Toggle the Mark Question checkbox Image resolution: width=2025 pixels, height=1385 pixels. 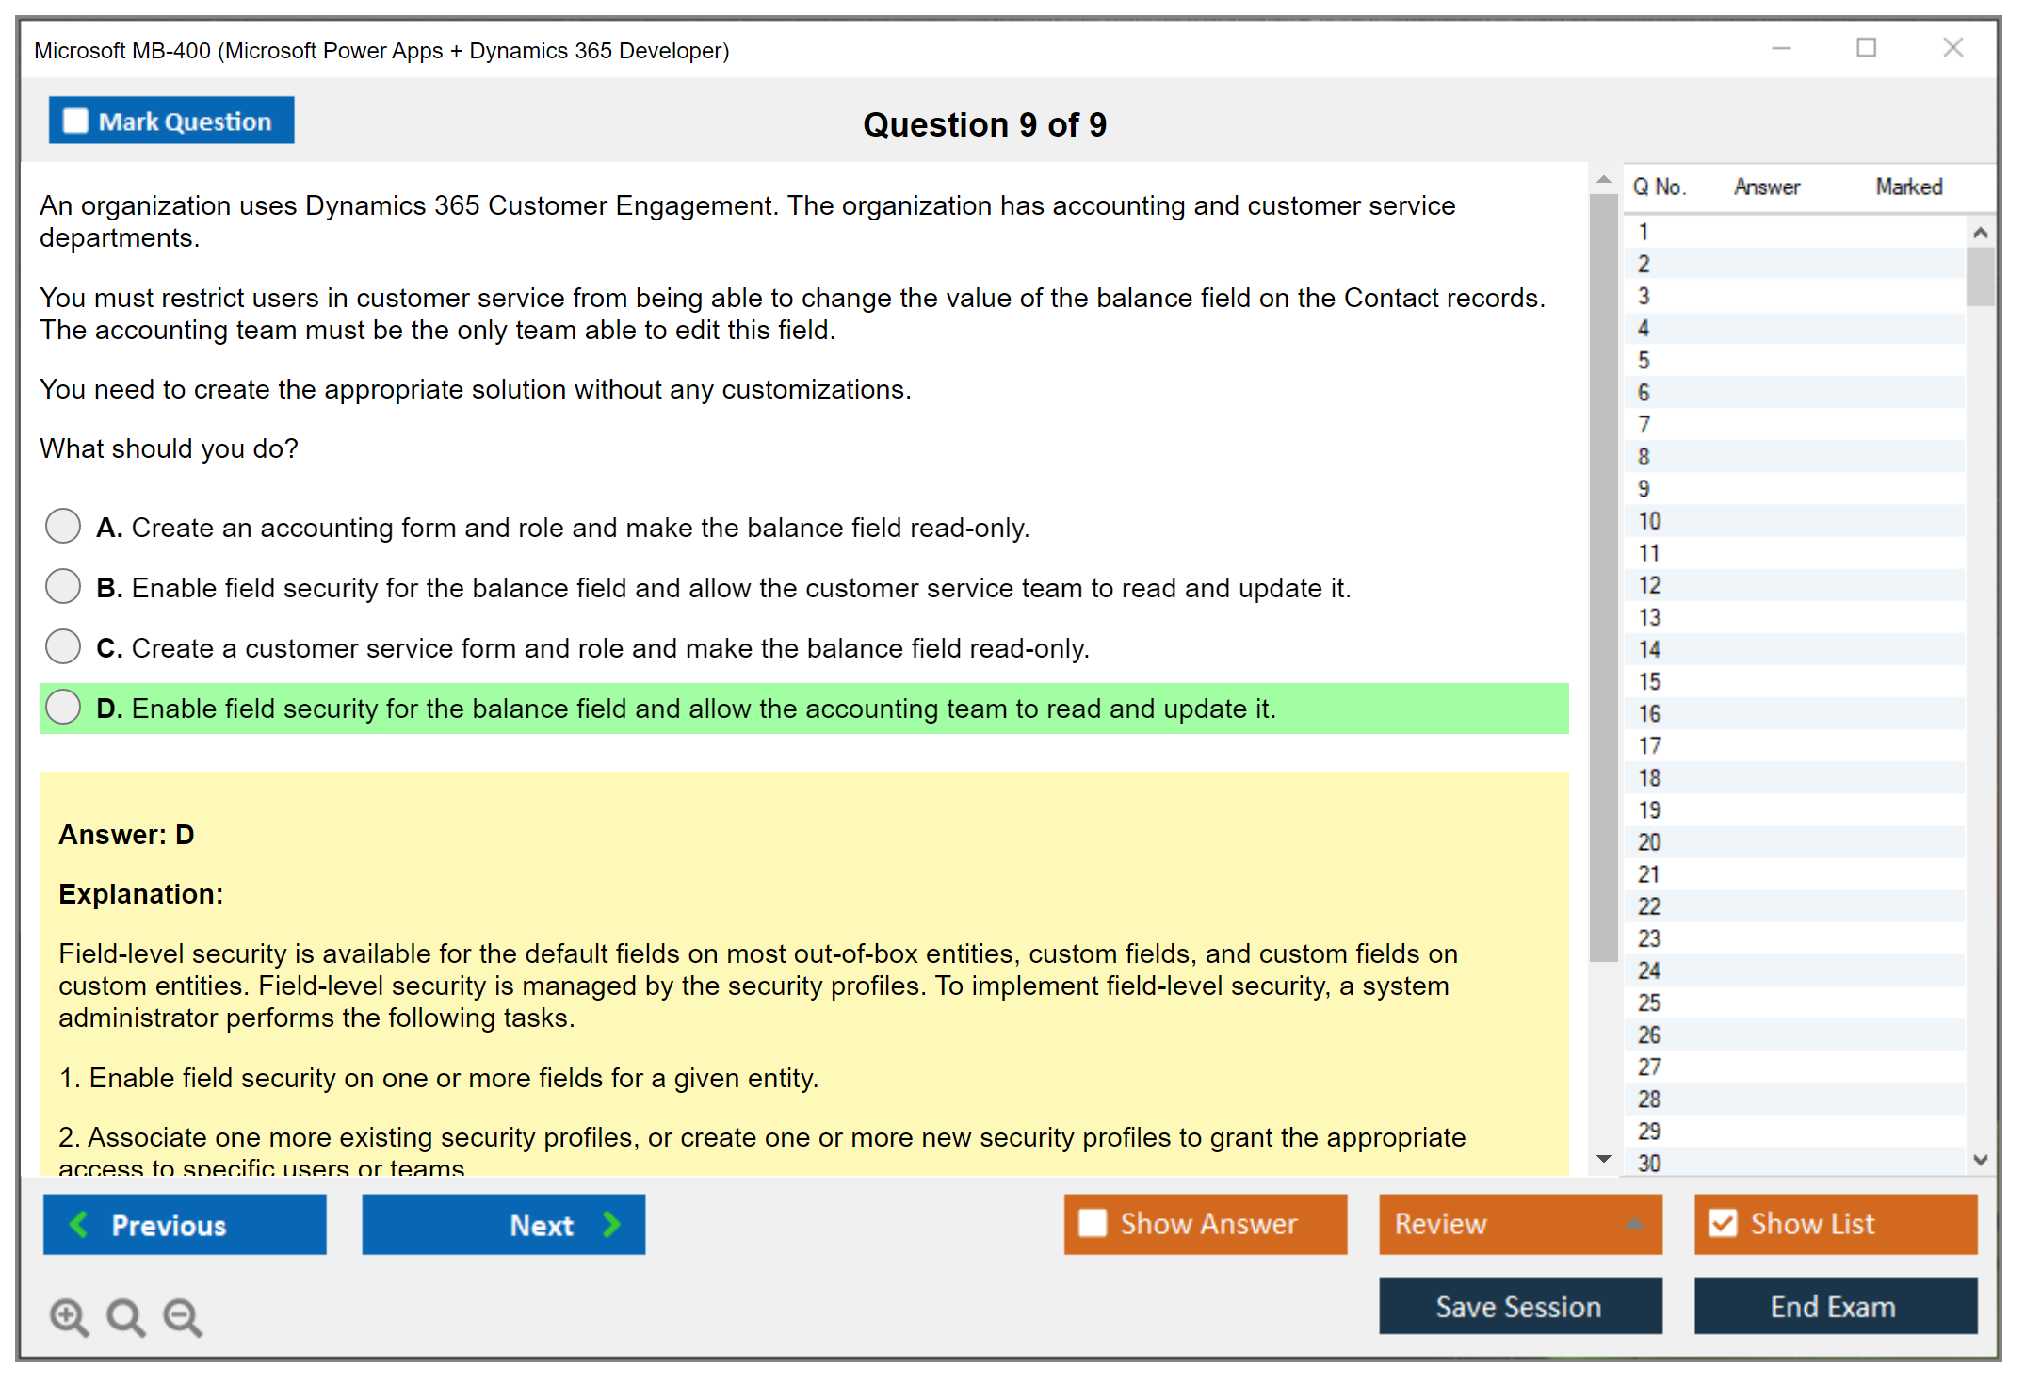tap(75, 121)
